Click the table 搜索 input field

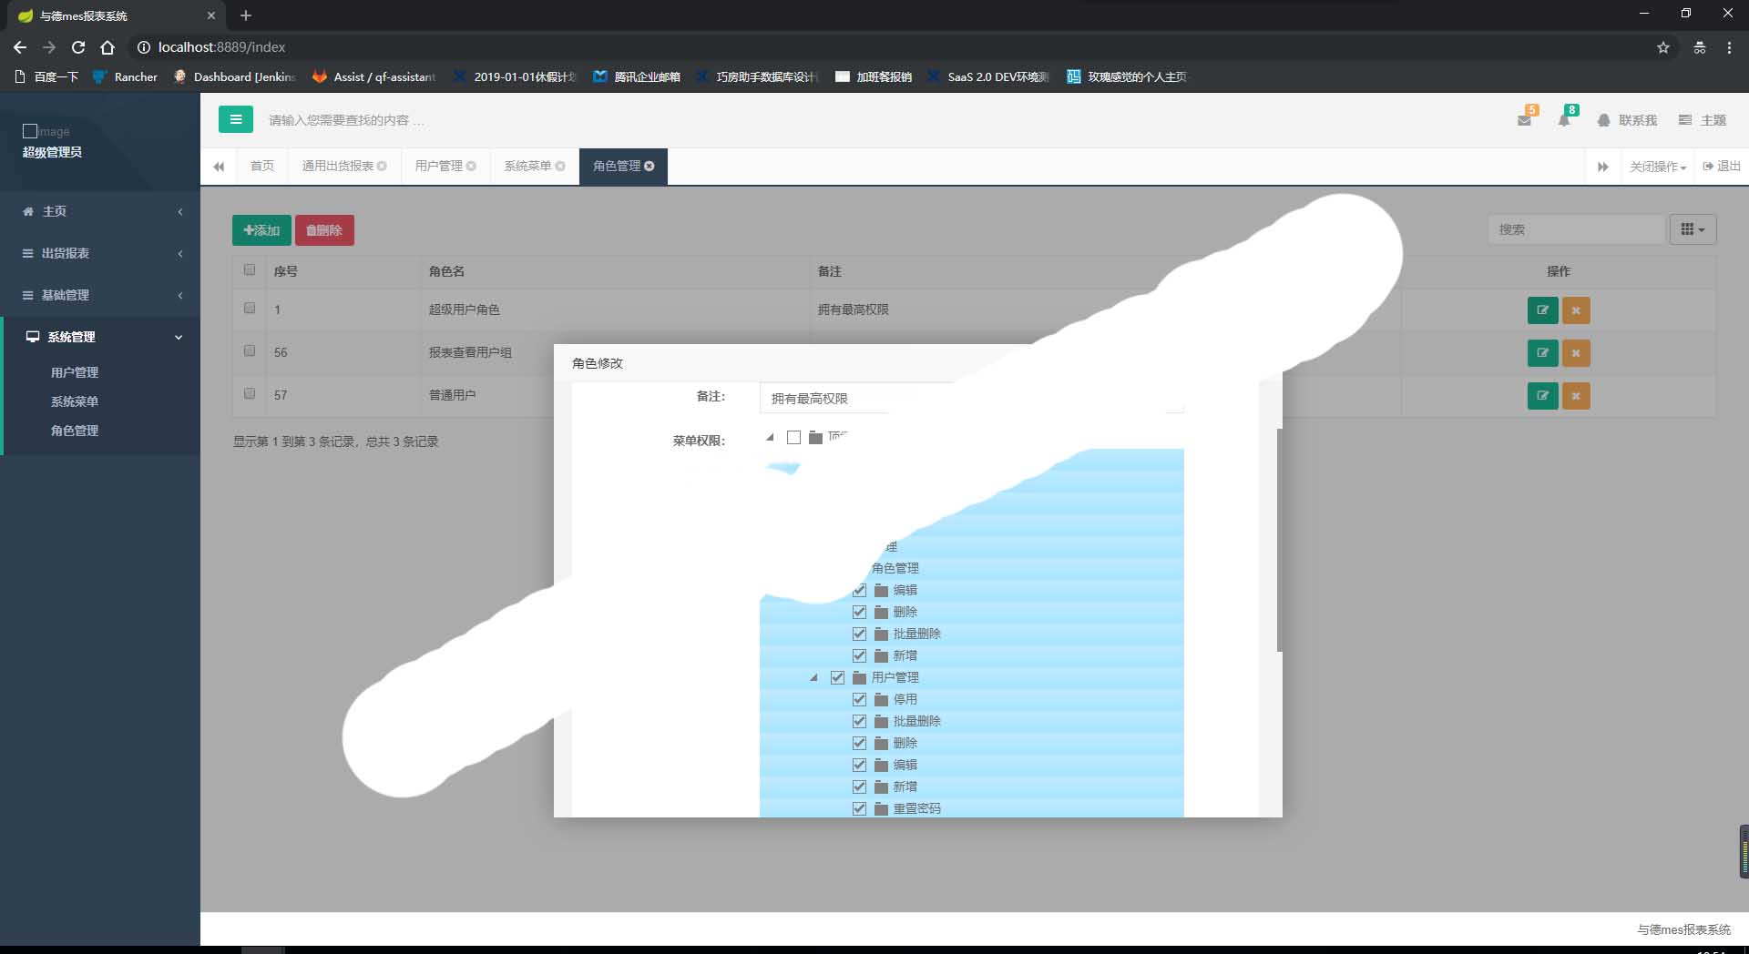coord(1575,229)
